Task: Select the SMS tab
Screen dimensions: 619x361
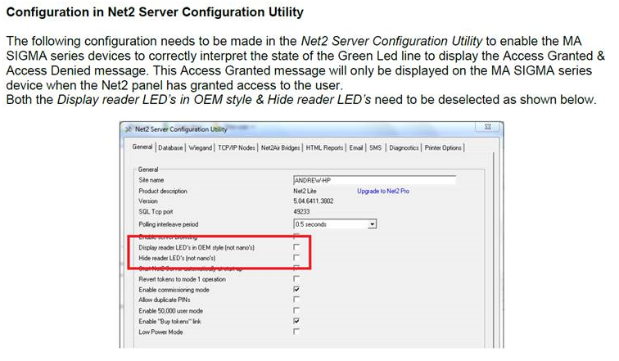Action: pos(375,148)
